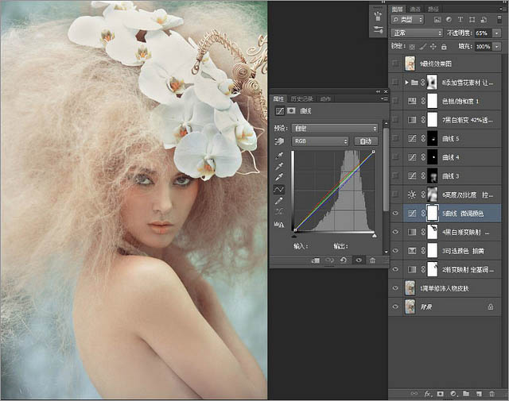Create new adjustment layer from Layers footer

click(x=453, y=393)
